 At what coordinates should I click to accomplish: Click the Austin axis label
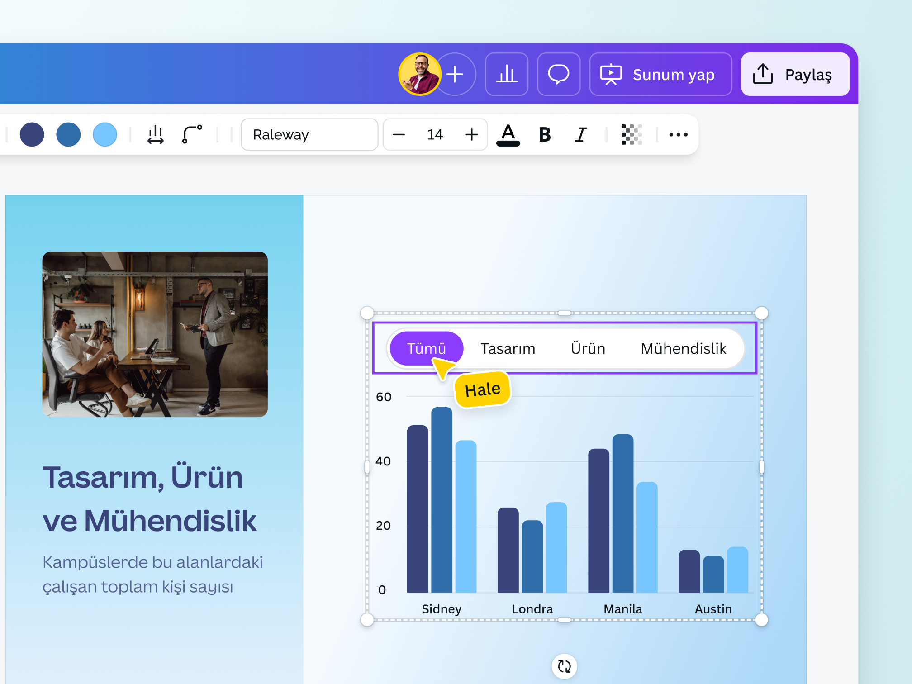pos(713,609)
